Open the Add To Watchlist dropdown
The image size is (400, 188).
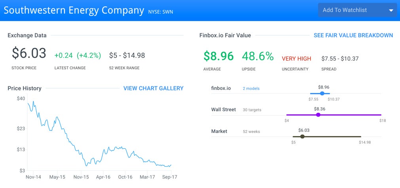357,10
